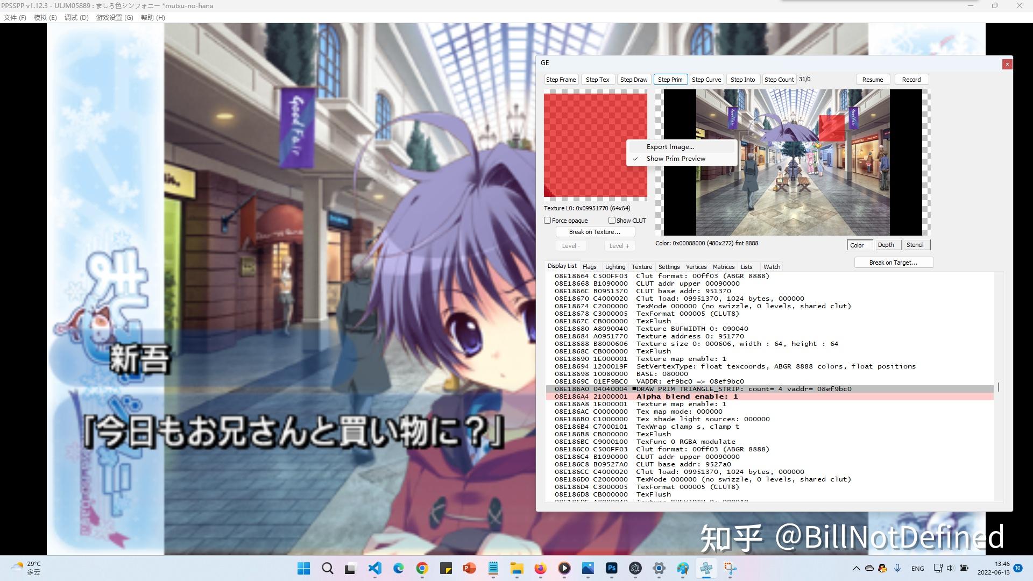Switch to the Flags tab
Image resolution: width=1033 pixels, height=581 pixels.
coord(589,267)
